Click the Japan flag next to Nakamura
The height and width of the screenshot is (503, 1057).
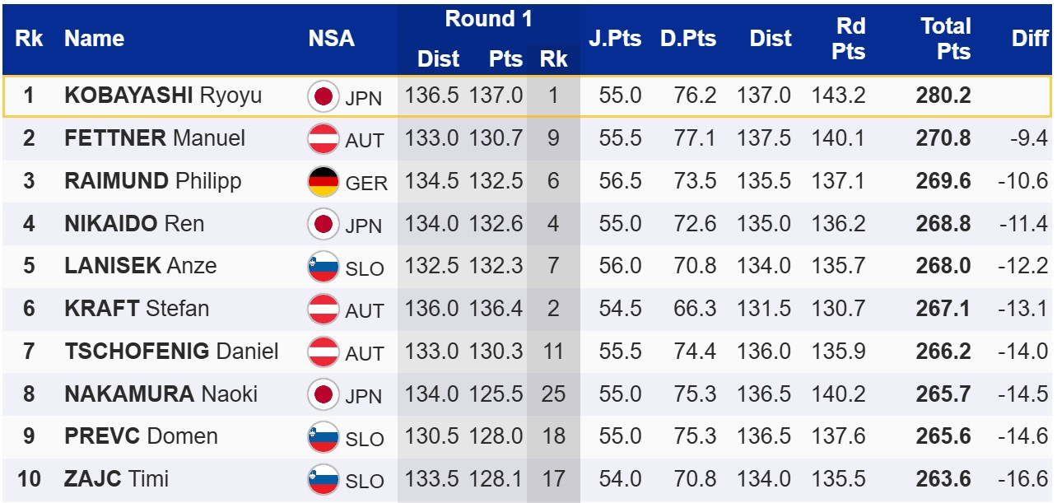point(324,394)
